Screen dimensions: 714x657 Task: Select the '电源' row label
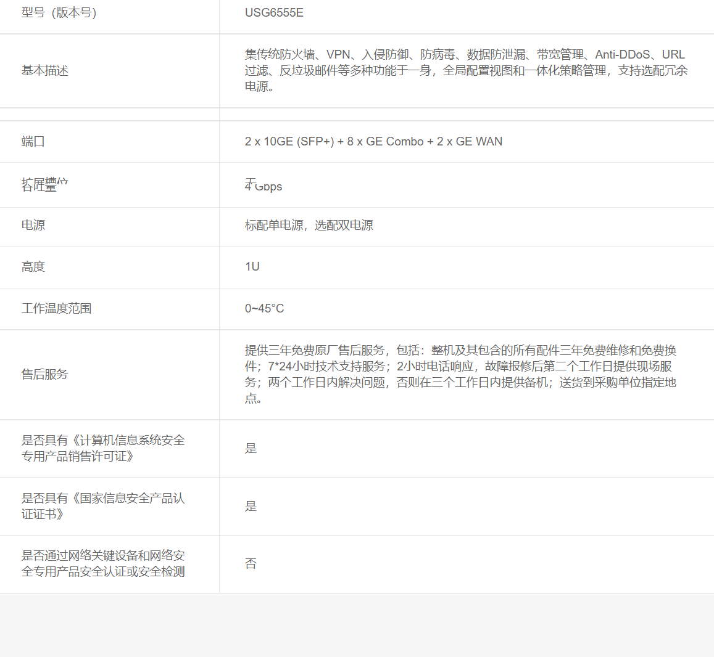pyautogui.click(x=33, y=225)
